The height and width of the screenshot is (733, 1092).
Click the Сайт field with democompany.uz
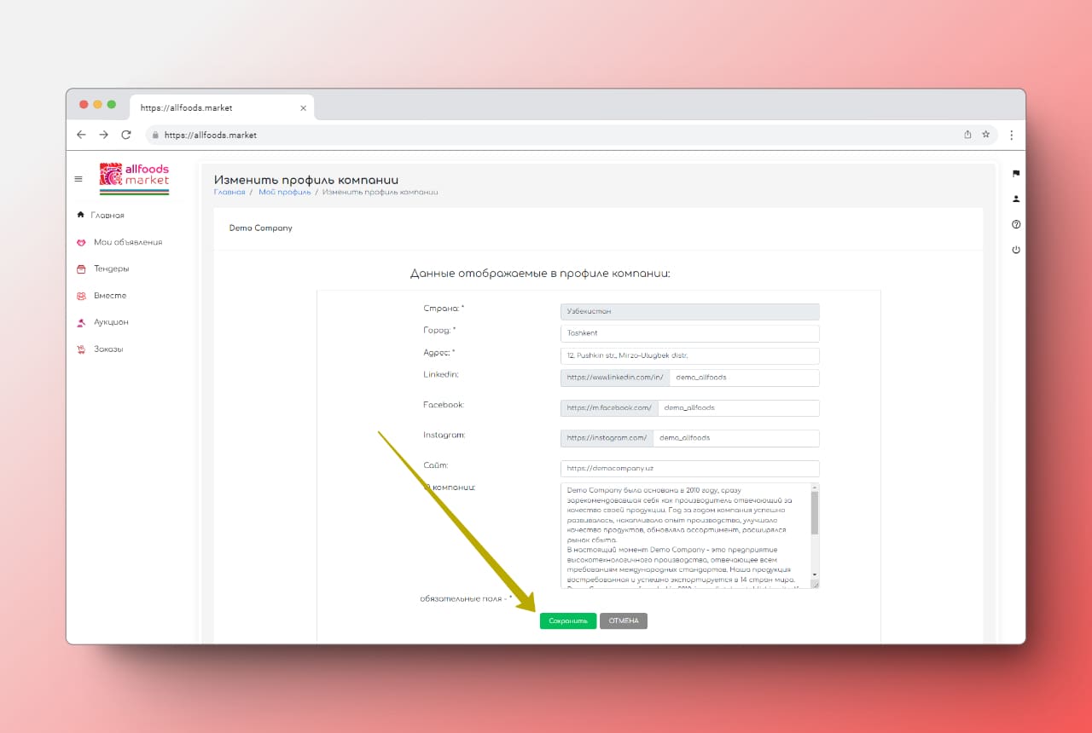coord(690,469)
